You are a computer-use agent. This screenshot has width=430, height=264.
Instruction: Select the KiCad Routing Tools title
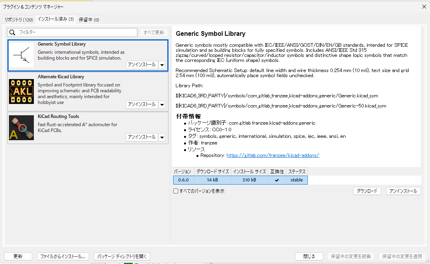coord(58,116)
